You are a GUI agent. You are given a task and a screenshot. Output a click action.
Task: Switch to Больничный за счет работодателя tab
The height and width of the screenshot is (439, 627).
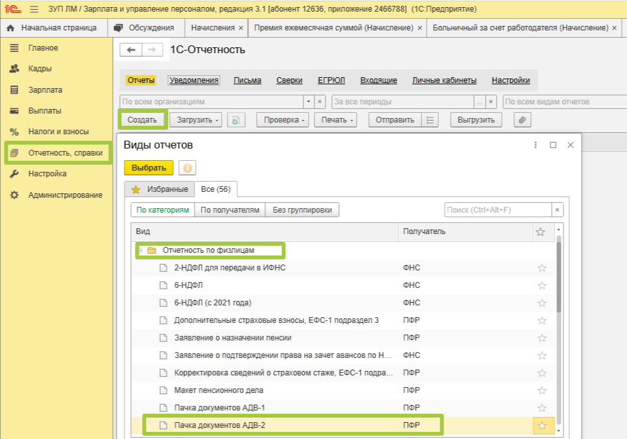tap(520, 28)
